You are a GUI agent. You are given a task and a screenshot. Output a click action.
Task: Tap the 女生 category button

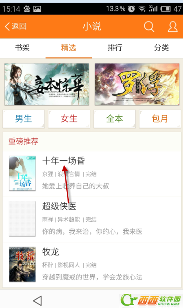pos(69,119)
